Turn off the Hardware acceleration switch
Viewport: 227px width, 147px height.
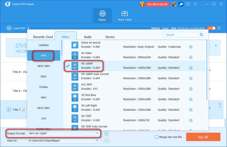coord(211,28)
